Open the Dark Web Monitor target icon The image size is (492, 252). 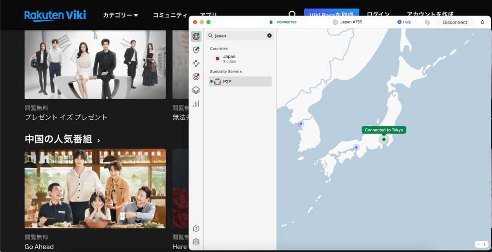point(196,76)
